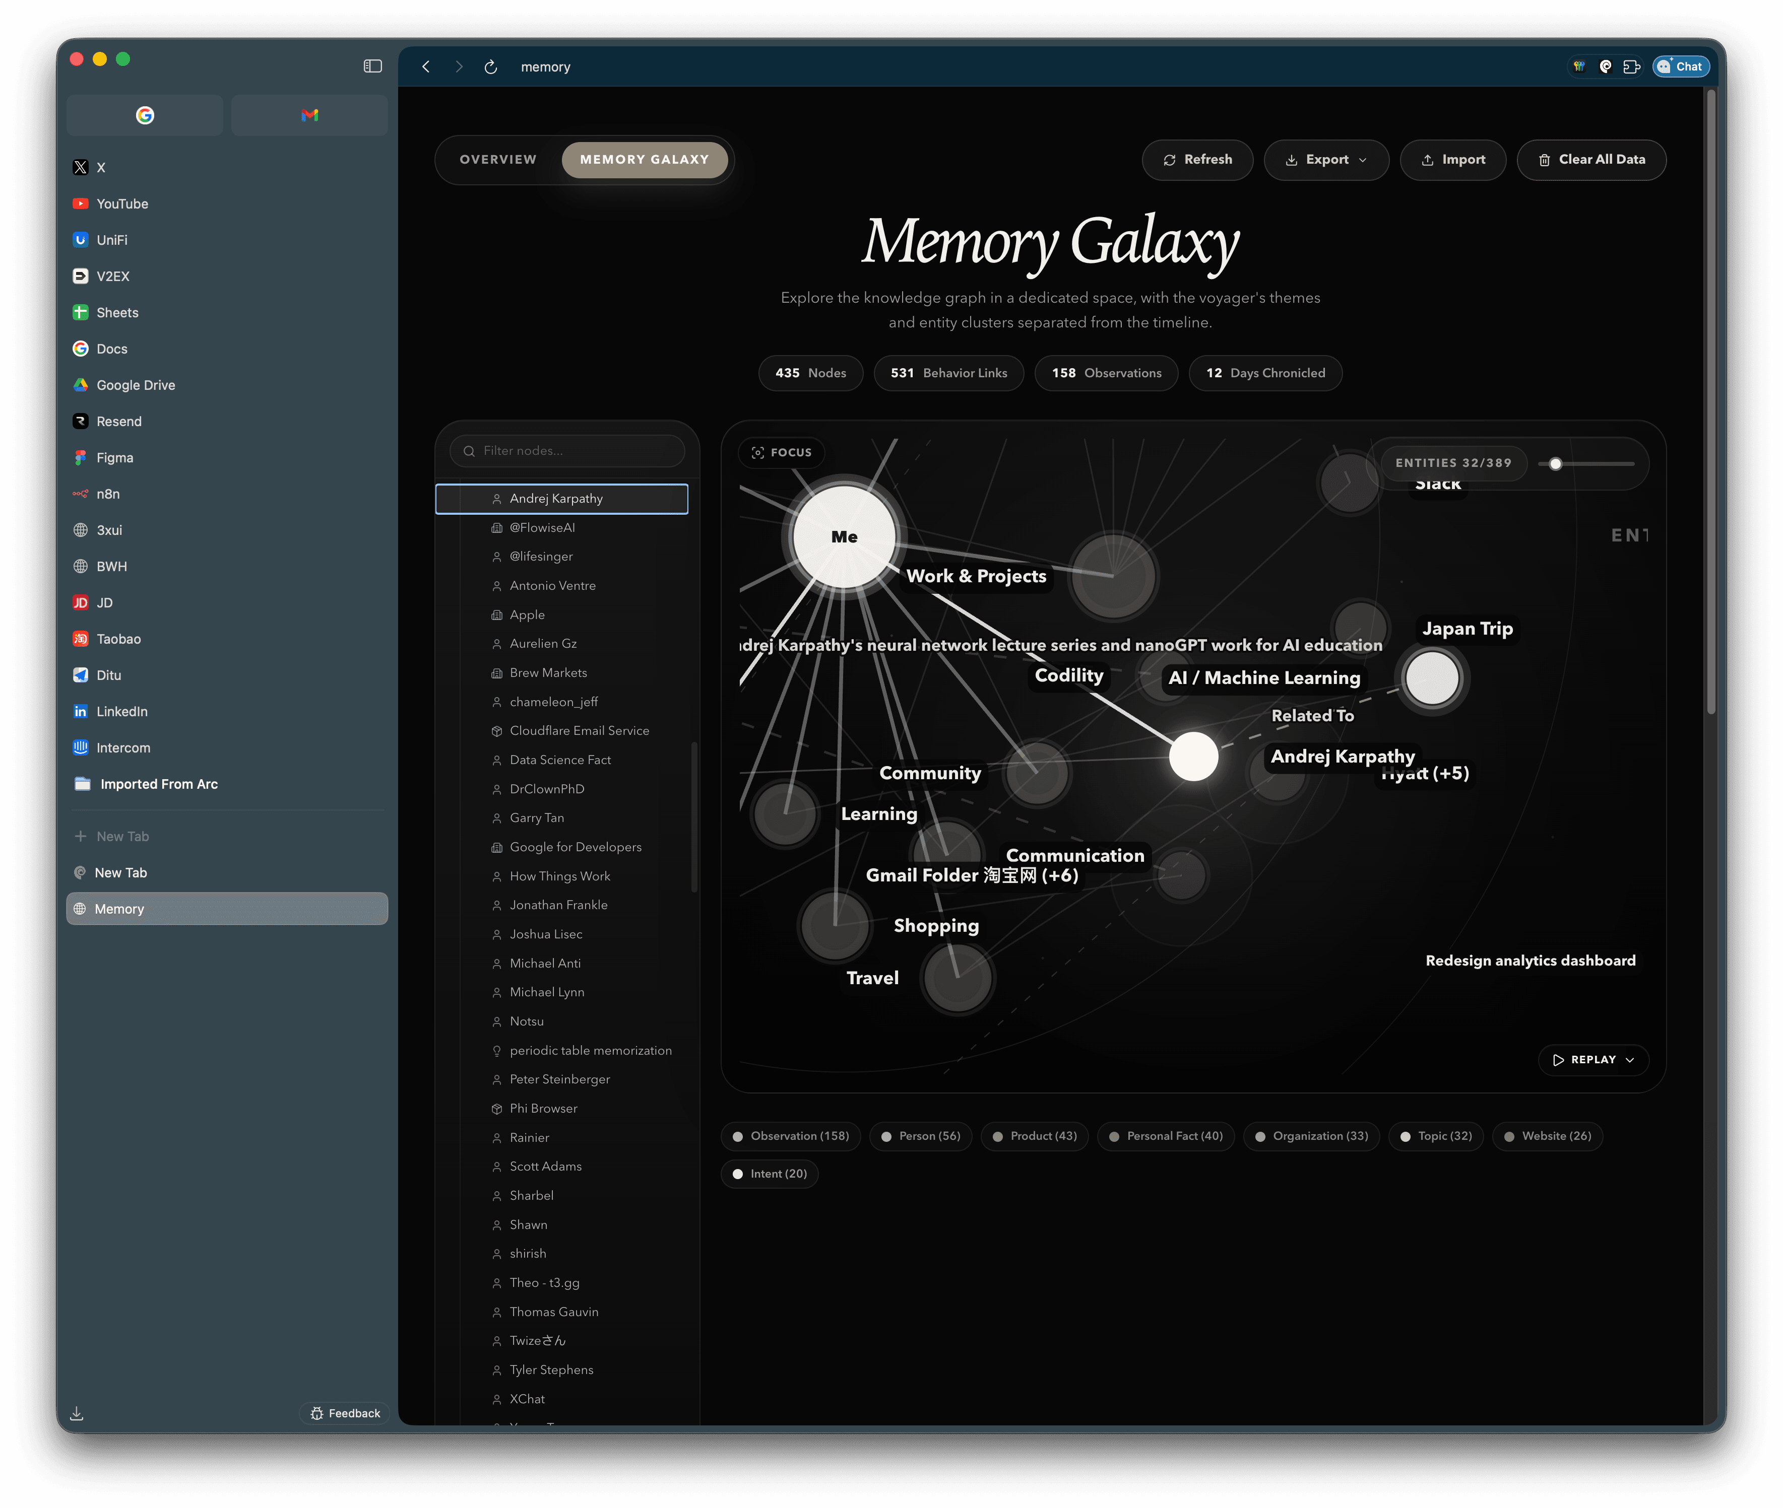Switch to the Overview tab
This screenshot has width=1783, height=1508.
498,160
